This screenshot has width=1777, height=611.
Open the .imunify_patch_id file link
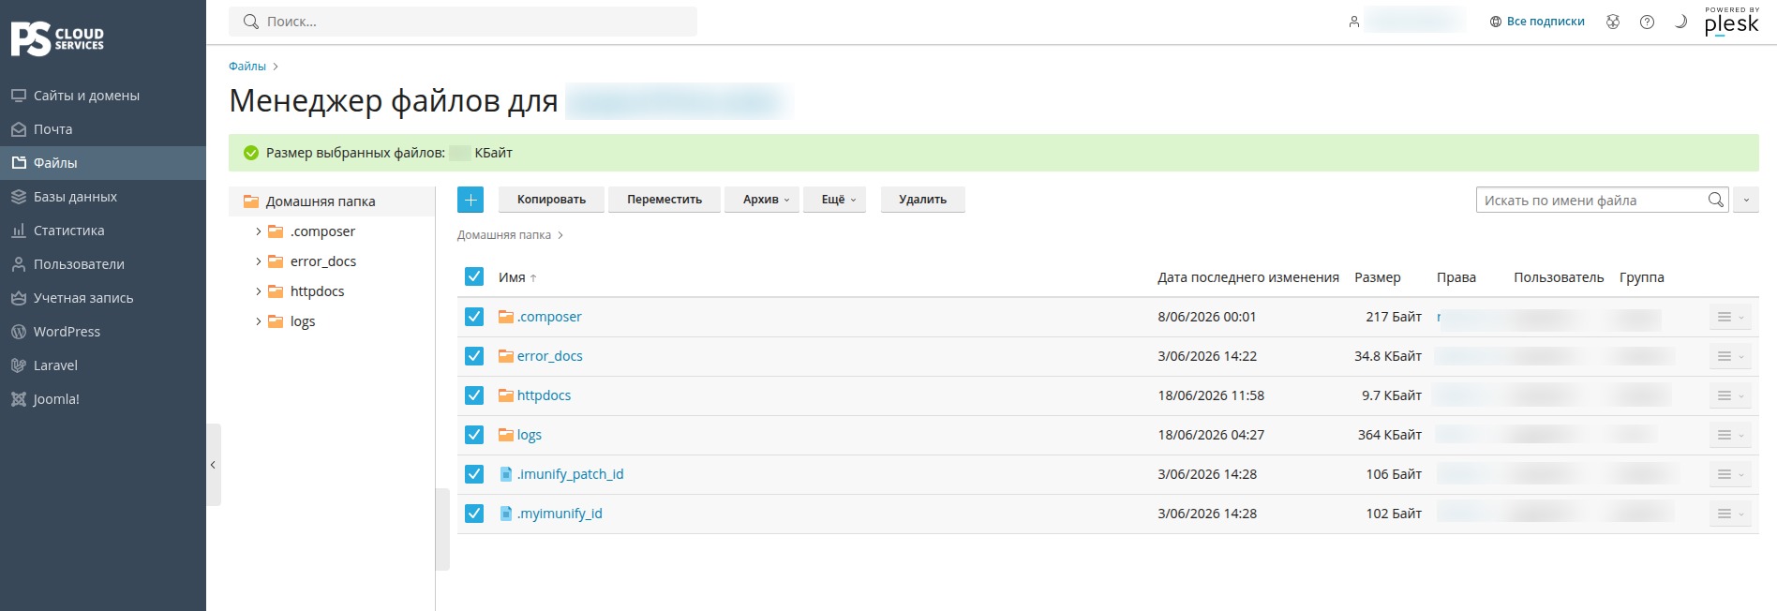(570, 474)
